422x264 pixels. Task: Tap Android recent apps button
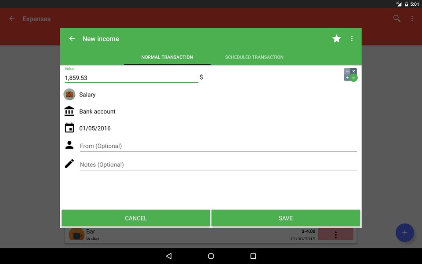pos(253,256)
